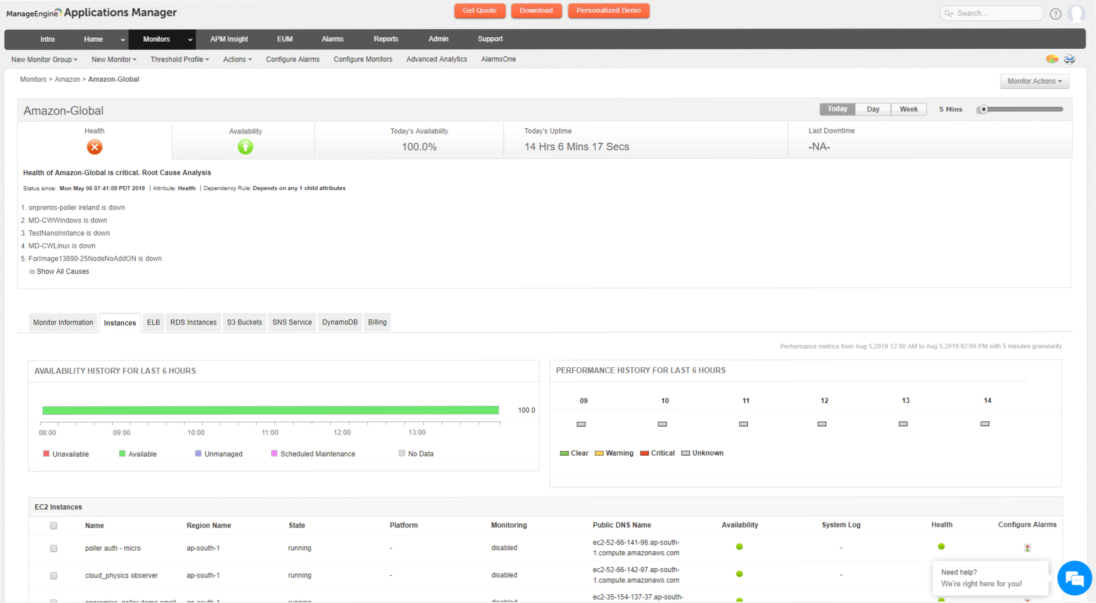The height and width of the screenshot is (603, 1096).
Task: Open the Admin menu
Action: tap(438, 39)
